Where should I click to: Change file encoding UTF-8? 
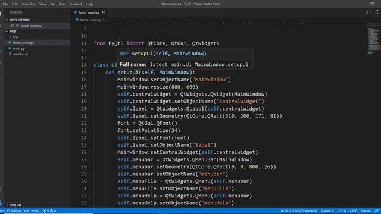[341, 211]
